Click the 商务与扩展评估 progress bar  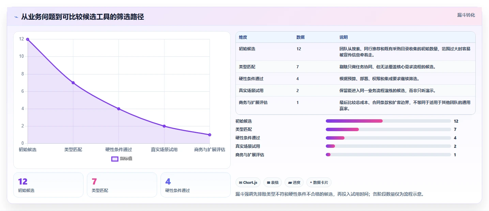coord(388,155)
